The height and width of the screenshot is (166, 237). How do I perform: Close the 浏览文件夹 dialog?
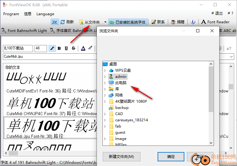[212, 31]
